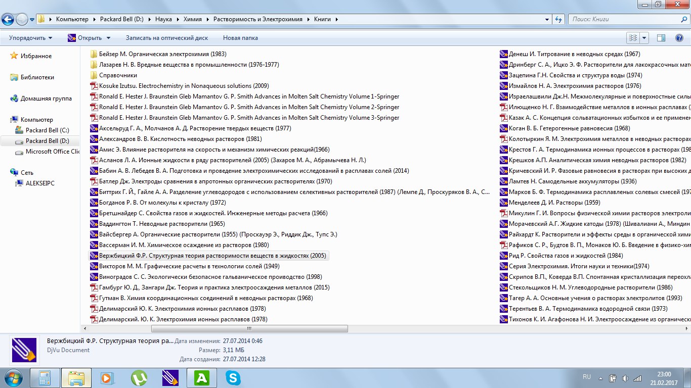Navigate to Химия in the address breadcrumb
This screenshot has width=691, height=388.
coord(193,19)
